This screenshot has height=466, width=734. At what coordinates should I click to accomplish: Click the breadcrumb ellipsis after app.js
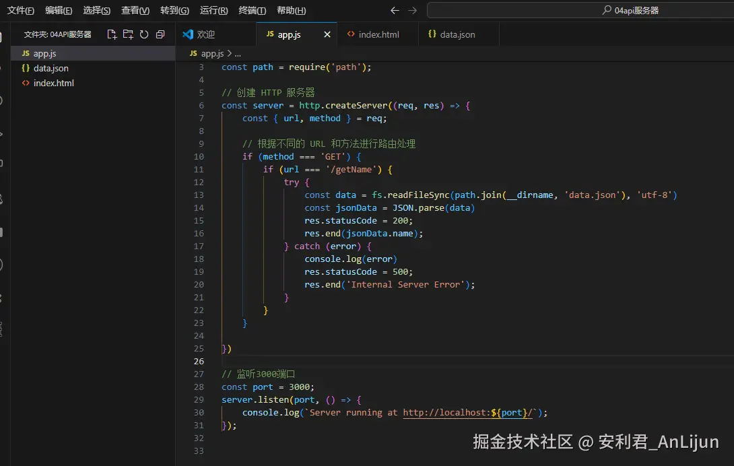coord(238,54)
